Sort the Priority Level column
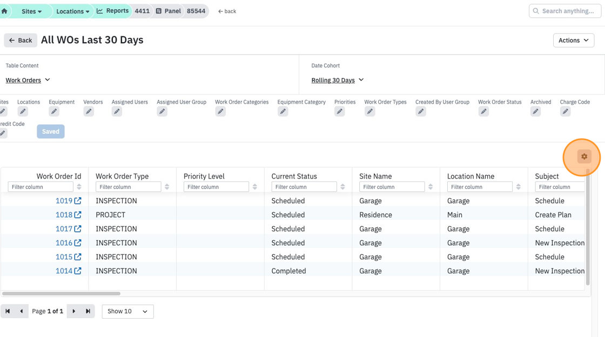The image size is (605, 337). pos(254,187)
